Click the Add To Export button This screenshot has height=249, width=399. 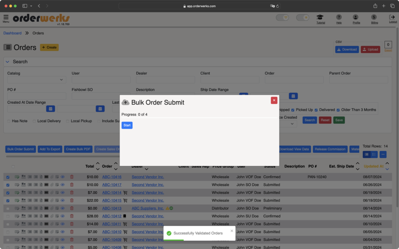(x=49, y=149)
